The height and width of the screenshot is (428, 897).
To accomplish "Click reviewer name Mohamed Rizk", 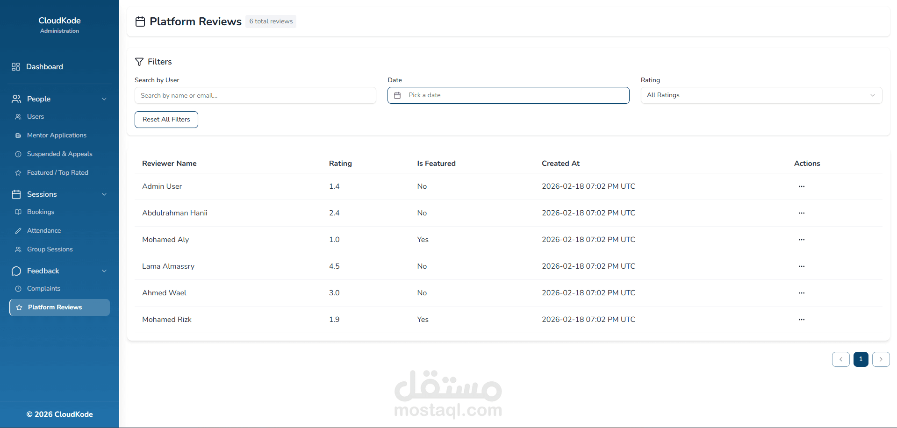I will click(167, 320).
